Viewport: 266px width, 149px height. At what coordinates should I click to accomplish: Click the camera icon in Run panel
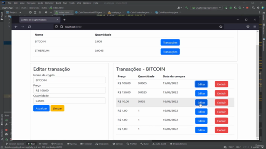tap(6, 134)
